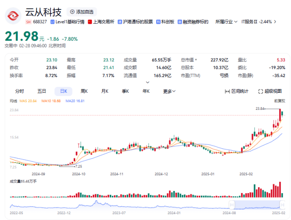Click the left handle of timeline range slider
This screenshot has height=220, width=291.
(x=232, y=205)
